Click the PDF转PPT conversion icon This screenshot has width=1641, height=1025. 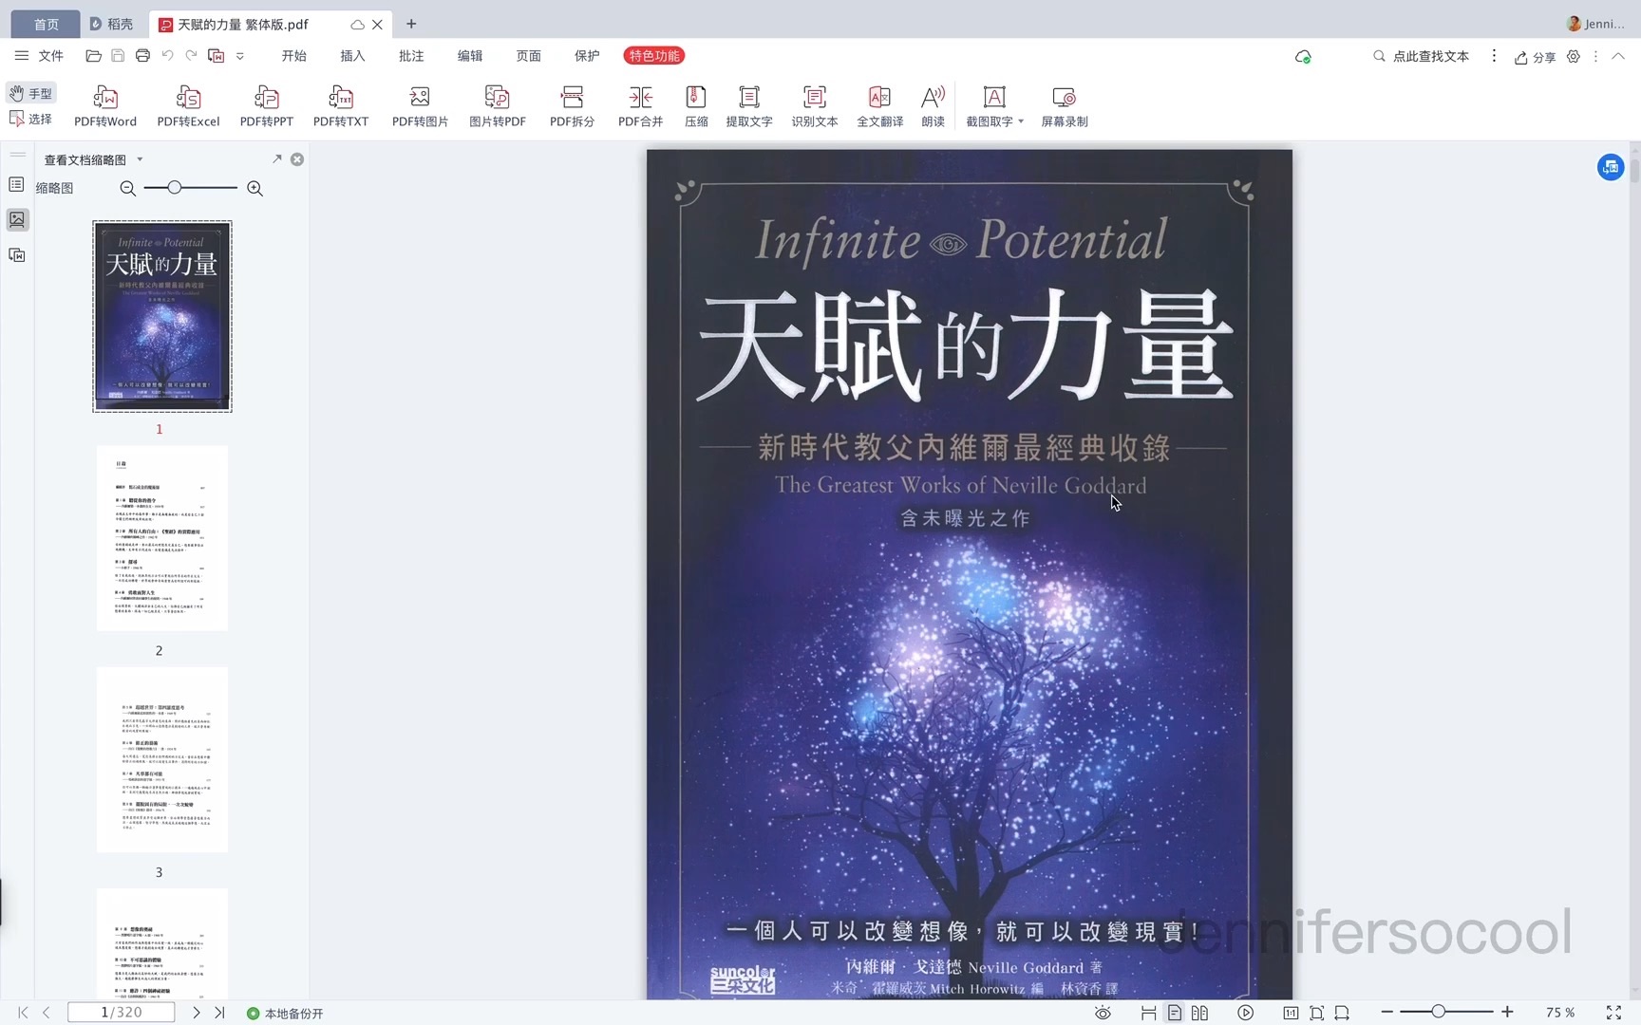pos(266,106)
